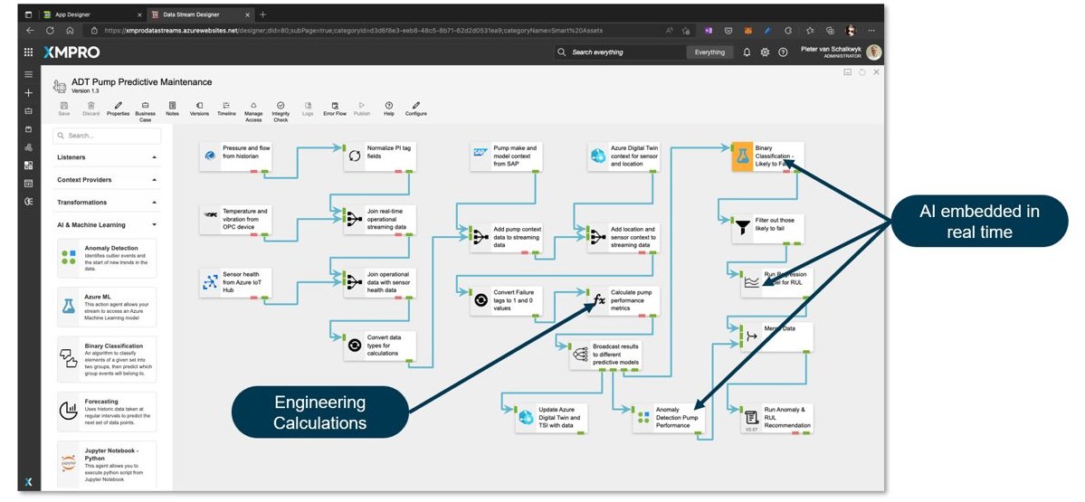The height and width of the screenshot is (502, 1085).
Task: Open the Versions toolbar item
Action: coord(199,108)
